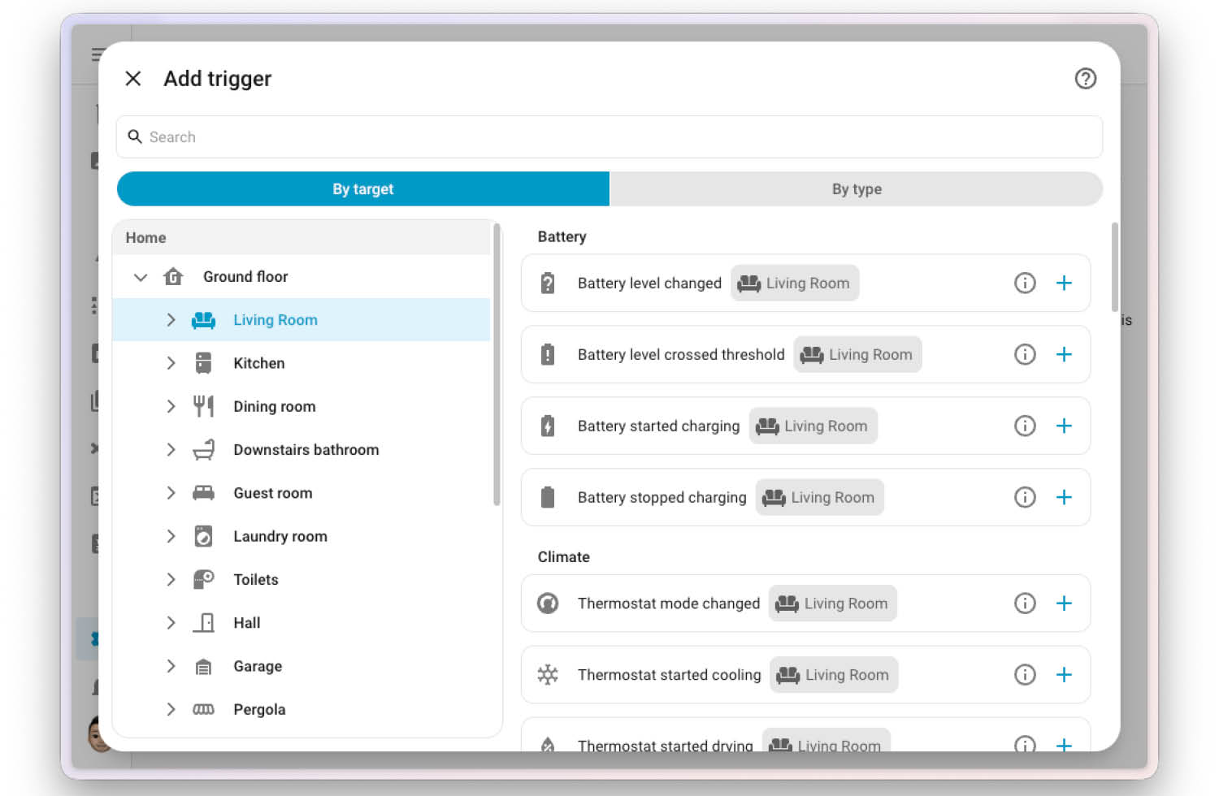Select Guest room in the tree
This screenshot has width=1219, height=796.
pos(273,493)
